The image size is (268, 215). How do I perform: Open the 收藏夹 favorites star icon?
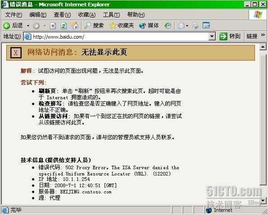[x=113, y=26]
